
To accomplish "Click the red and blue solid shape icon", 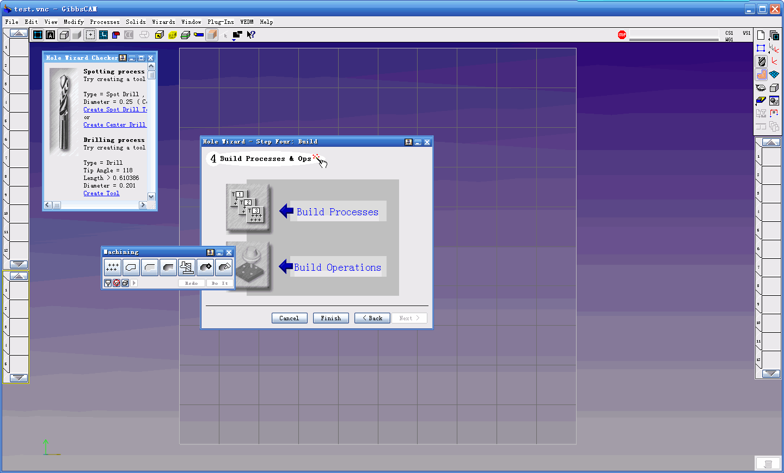I will 116,35.
